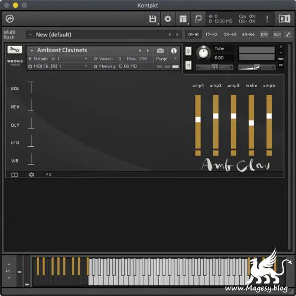
Task: Click the Voices 0 readout
Action: (x=108, y=59)
